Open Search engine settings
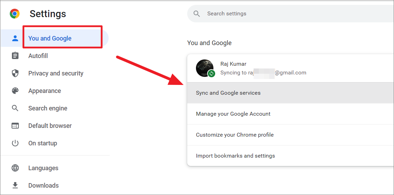 pyautogui.click(x=48, y=108)
